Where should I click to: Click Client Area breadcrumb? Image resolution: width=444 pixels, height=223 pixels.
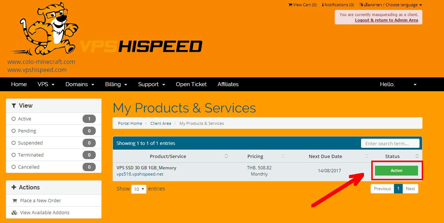pyautogui.click(x=161, y=123)
